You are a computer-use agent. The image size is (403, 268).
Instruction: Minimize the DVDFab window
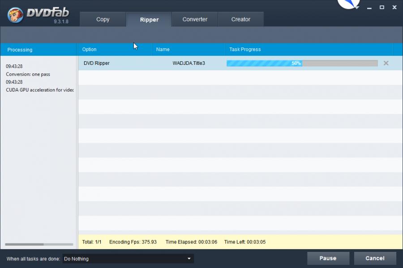[369, 8]
